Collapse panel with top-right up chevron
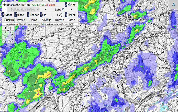Image resolution: width=178 pixels, height=112 pixels. click(x=173, y=5)
